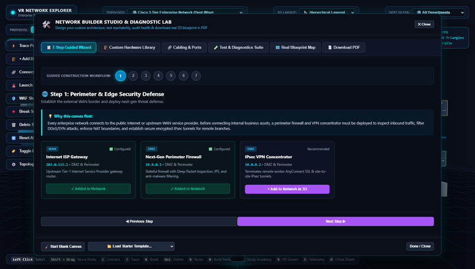Image resolution: width=475 pixels, height=269 pixels.
Task: Click the Recommended label on VPN card
Action: (x=318, y=149)
